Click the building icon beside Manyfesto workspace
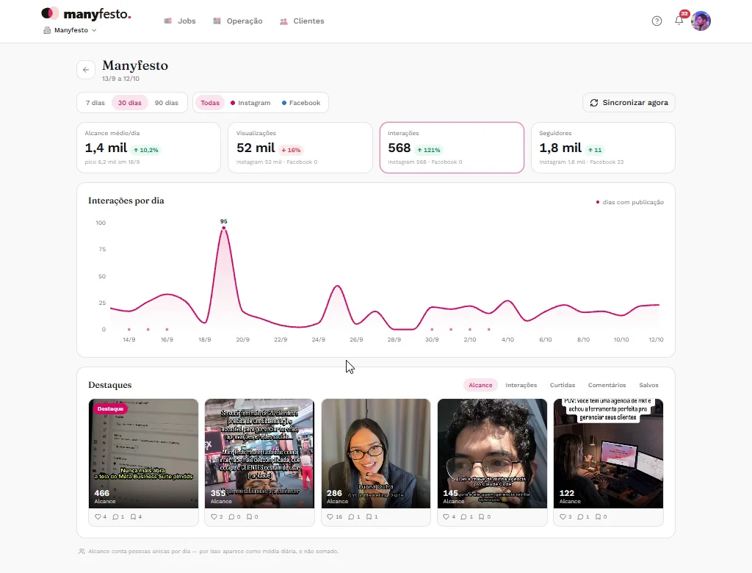The width and height of the screenshot is (752, 573). coord(47,30)
